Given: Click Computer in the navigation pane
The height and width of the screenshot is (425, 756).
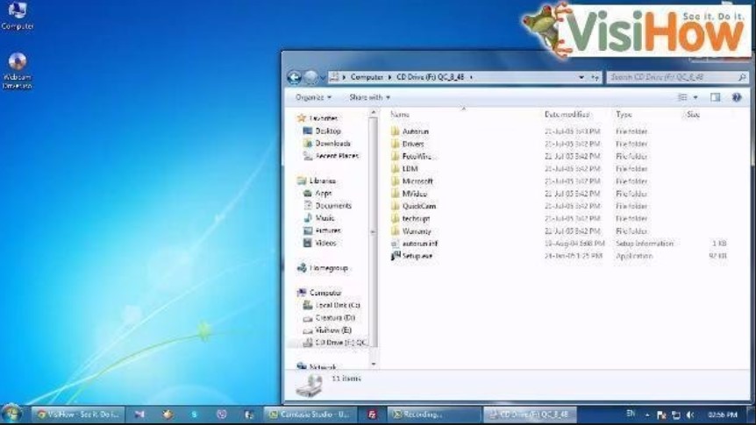Looking at the screenshot, I should [319, 293].
